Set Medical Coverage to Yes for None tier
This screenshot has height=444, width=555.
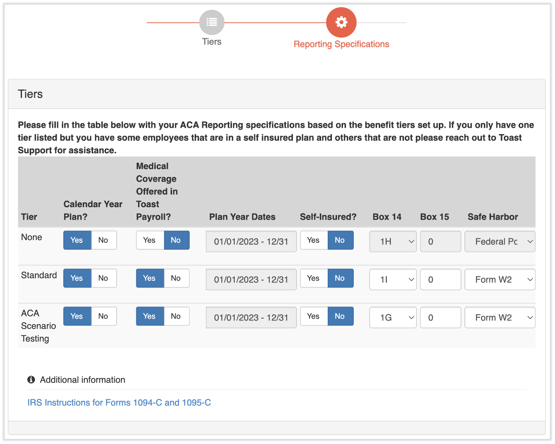[x=149, y=240]
